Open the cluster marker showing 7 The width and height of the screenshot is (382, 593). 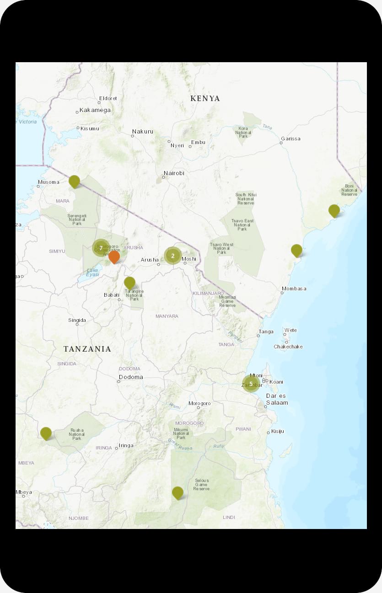101,248
